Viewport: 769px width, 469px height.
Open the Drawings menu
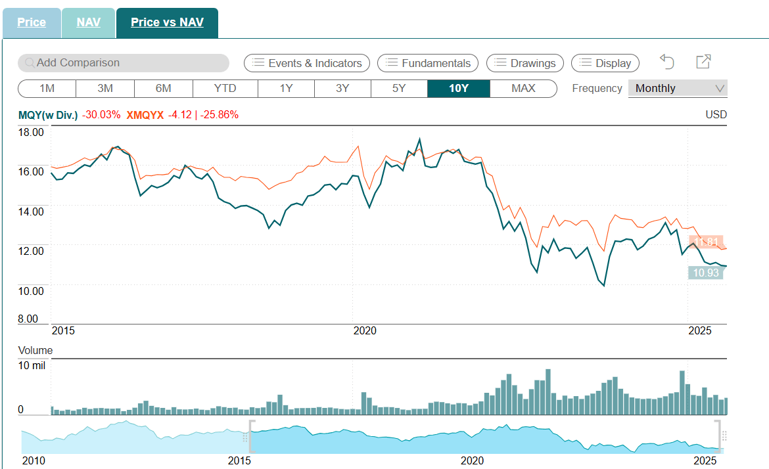524,63
